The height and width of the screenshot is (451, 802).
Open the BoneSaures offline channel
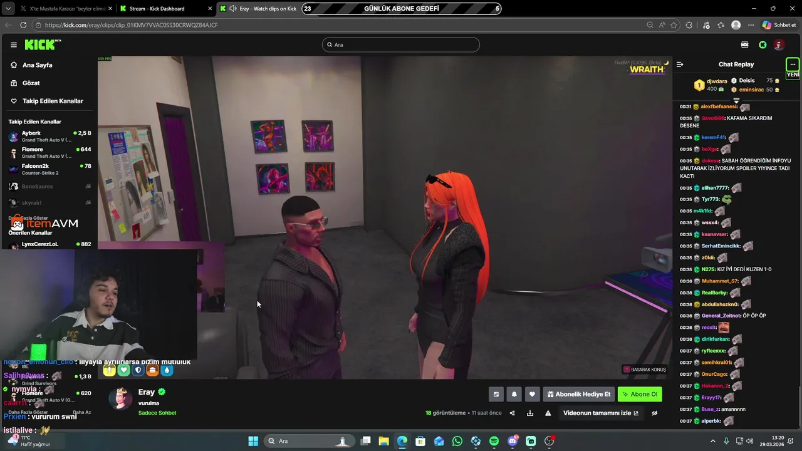point(49,186)
